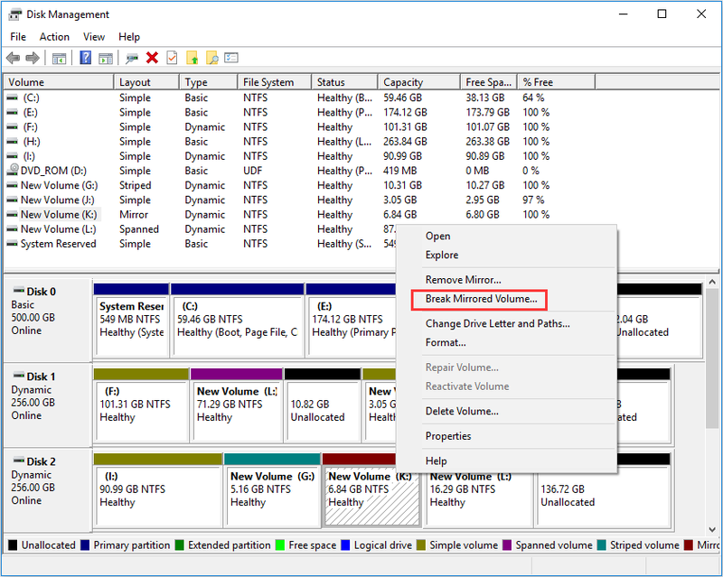This screenshot has height=577, width=723.
Task: Open the Action menu
Action: (54, 37)
